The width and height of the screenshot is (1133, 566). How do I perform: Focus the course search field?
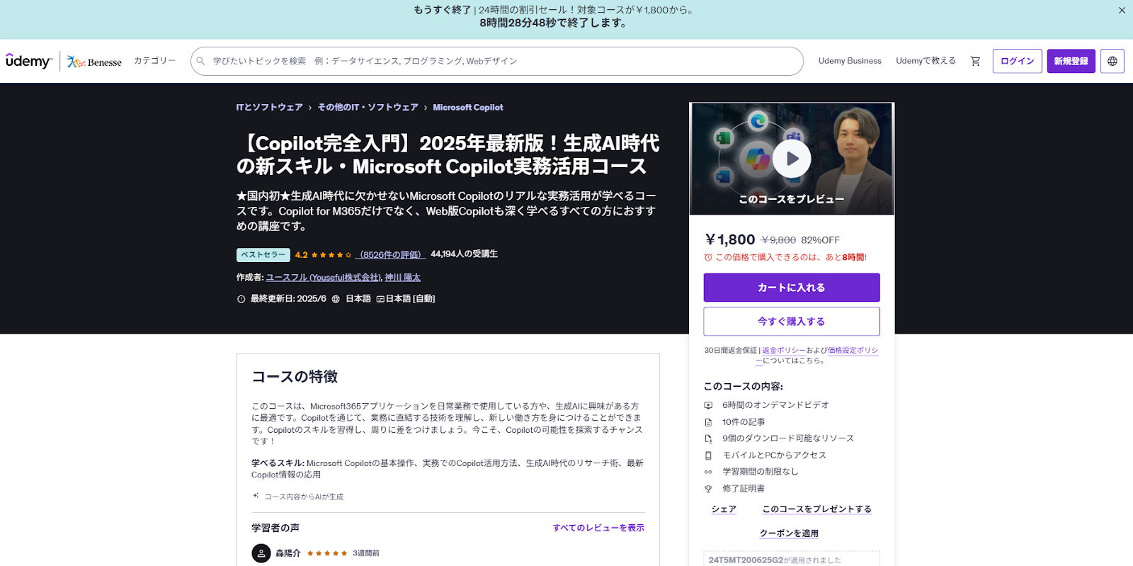tap(497, 61)
